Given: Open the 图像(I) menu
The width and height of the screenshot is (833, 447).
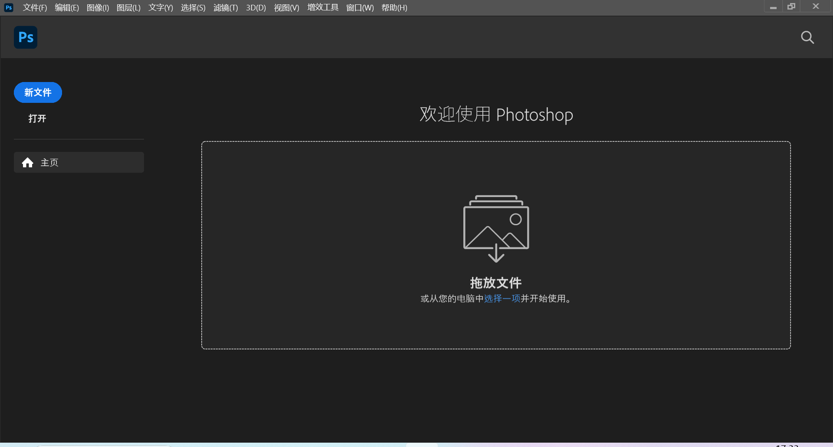Looking at the screenshot, I should pyautogui.click(x=98, y=7).
